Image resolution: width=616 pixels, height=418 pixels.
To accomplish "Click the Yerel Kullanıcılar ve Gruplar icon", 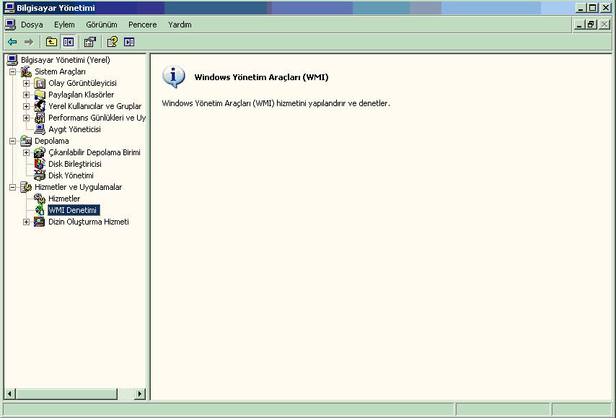I will 40,106.
